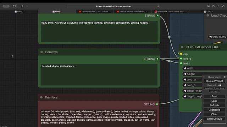
Task: Decrease target_height using its left arrow
Action: coord(185,96)
